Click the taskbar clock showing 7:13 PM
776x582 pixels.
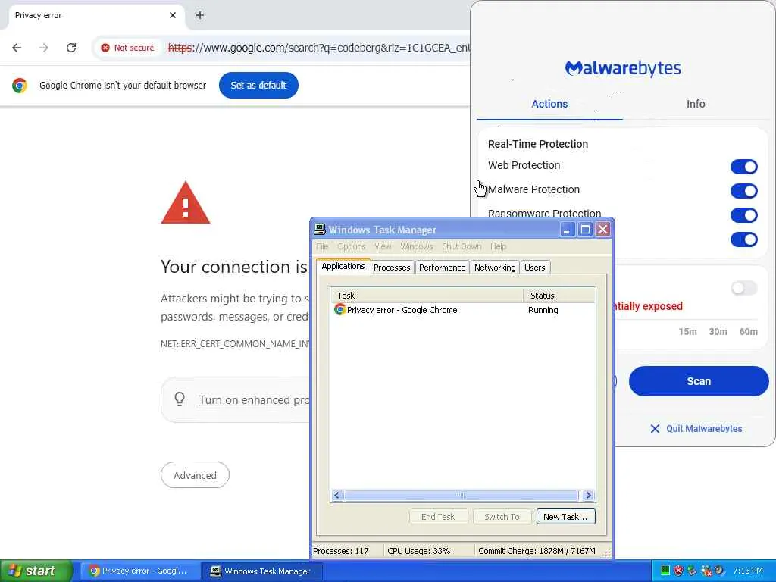(748, 571)
